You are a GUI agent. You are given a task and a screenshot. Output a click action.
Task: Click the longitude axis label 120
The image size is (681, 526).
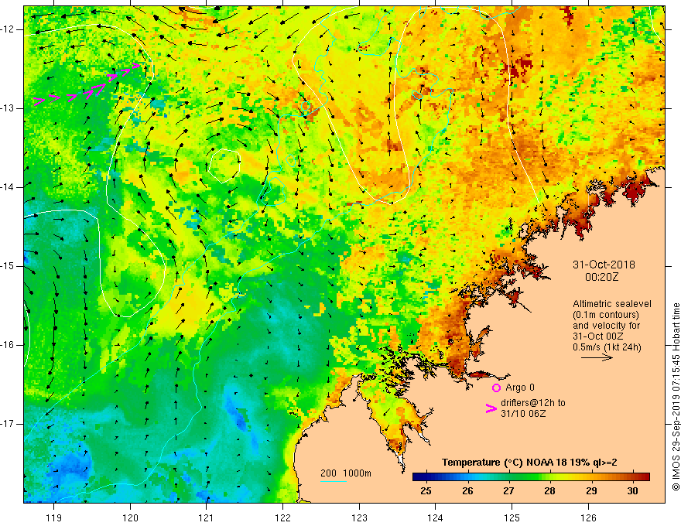130,517
